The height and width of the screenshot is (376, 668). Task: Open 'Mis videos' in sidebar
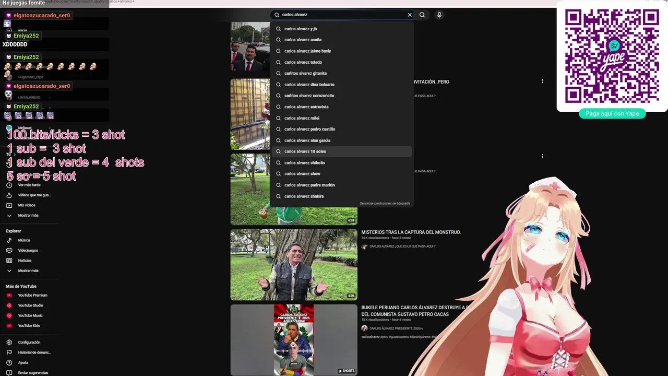(x=27, y=205)
